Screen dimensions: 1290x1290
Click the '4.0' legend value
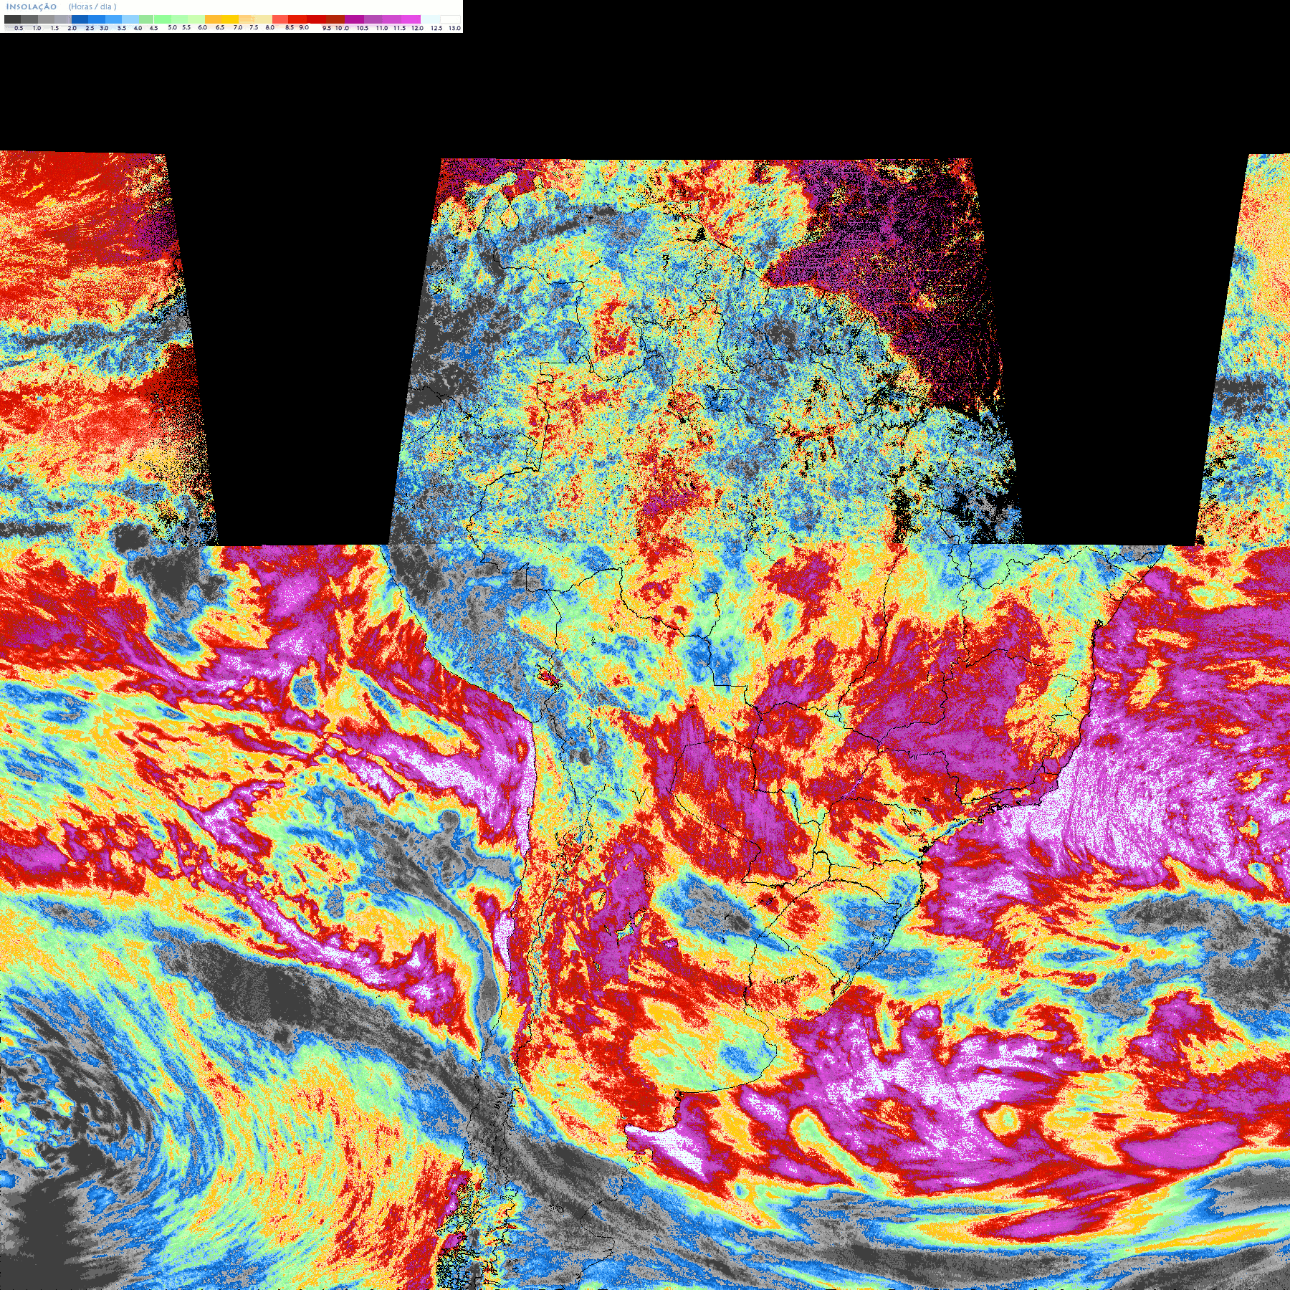pos(138,28)
